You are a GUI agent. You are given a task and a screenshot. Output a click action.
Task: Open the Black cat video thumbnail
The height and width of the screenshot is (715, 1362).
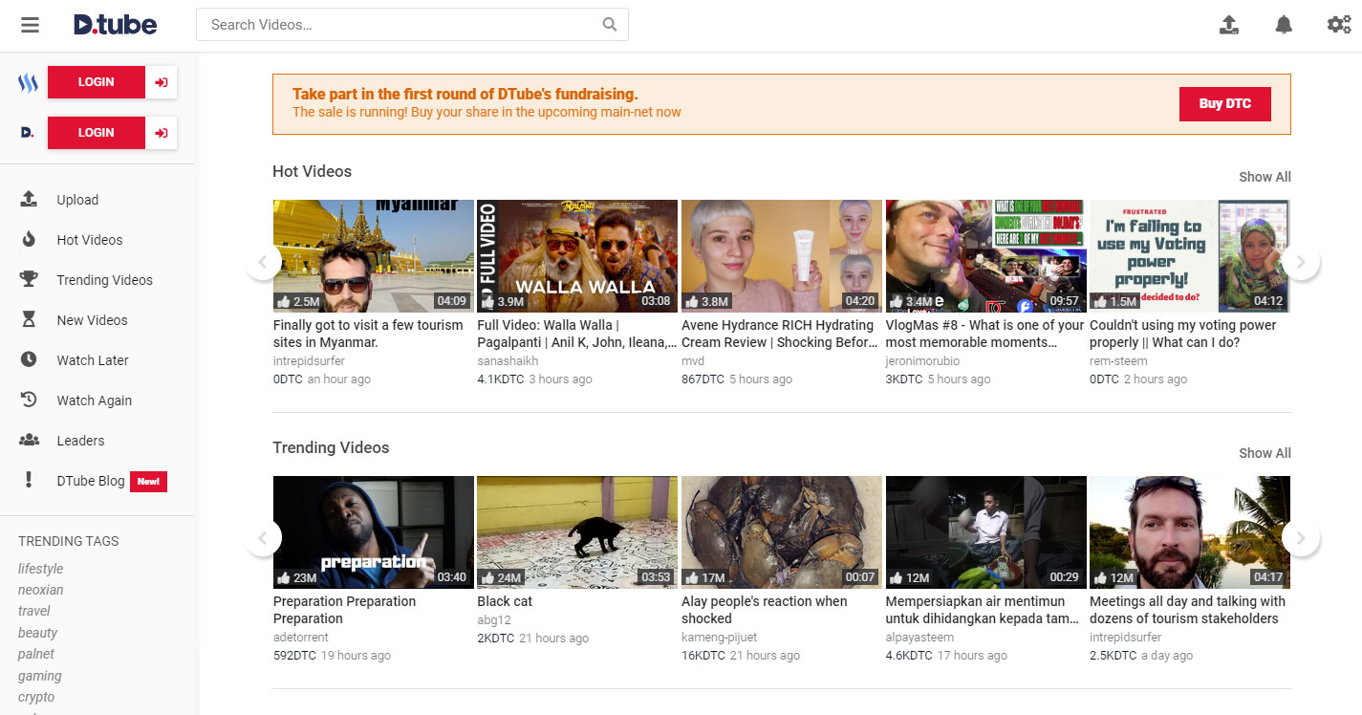pyautogui.click(x=577, y=532)
